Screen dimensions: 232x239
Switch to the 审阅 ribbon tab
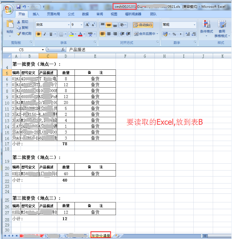[100, 14]
